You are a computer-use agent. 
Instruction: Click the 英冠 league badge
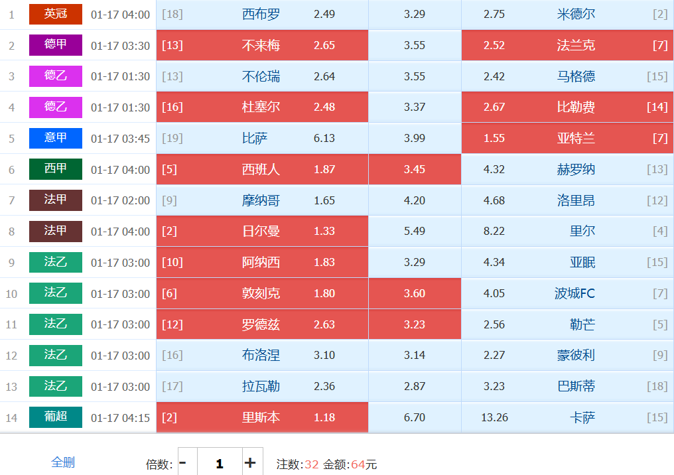point(56,14)
